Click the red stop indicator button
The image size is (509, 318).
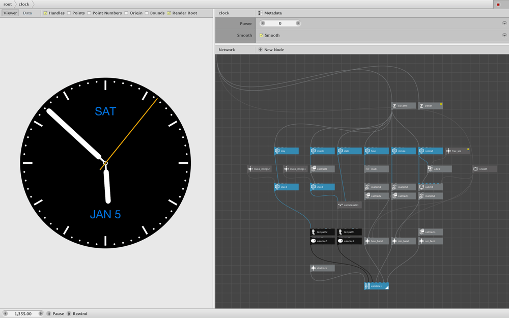pyautogui.click(x=498, y=4)
